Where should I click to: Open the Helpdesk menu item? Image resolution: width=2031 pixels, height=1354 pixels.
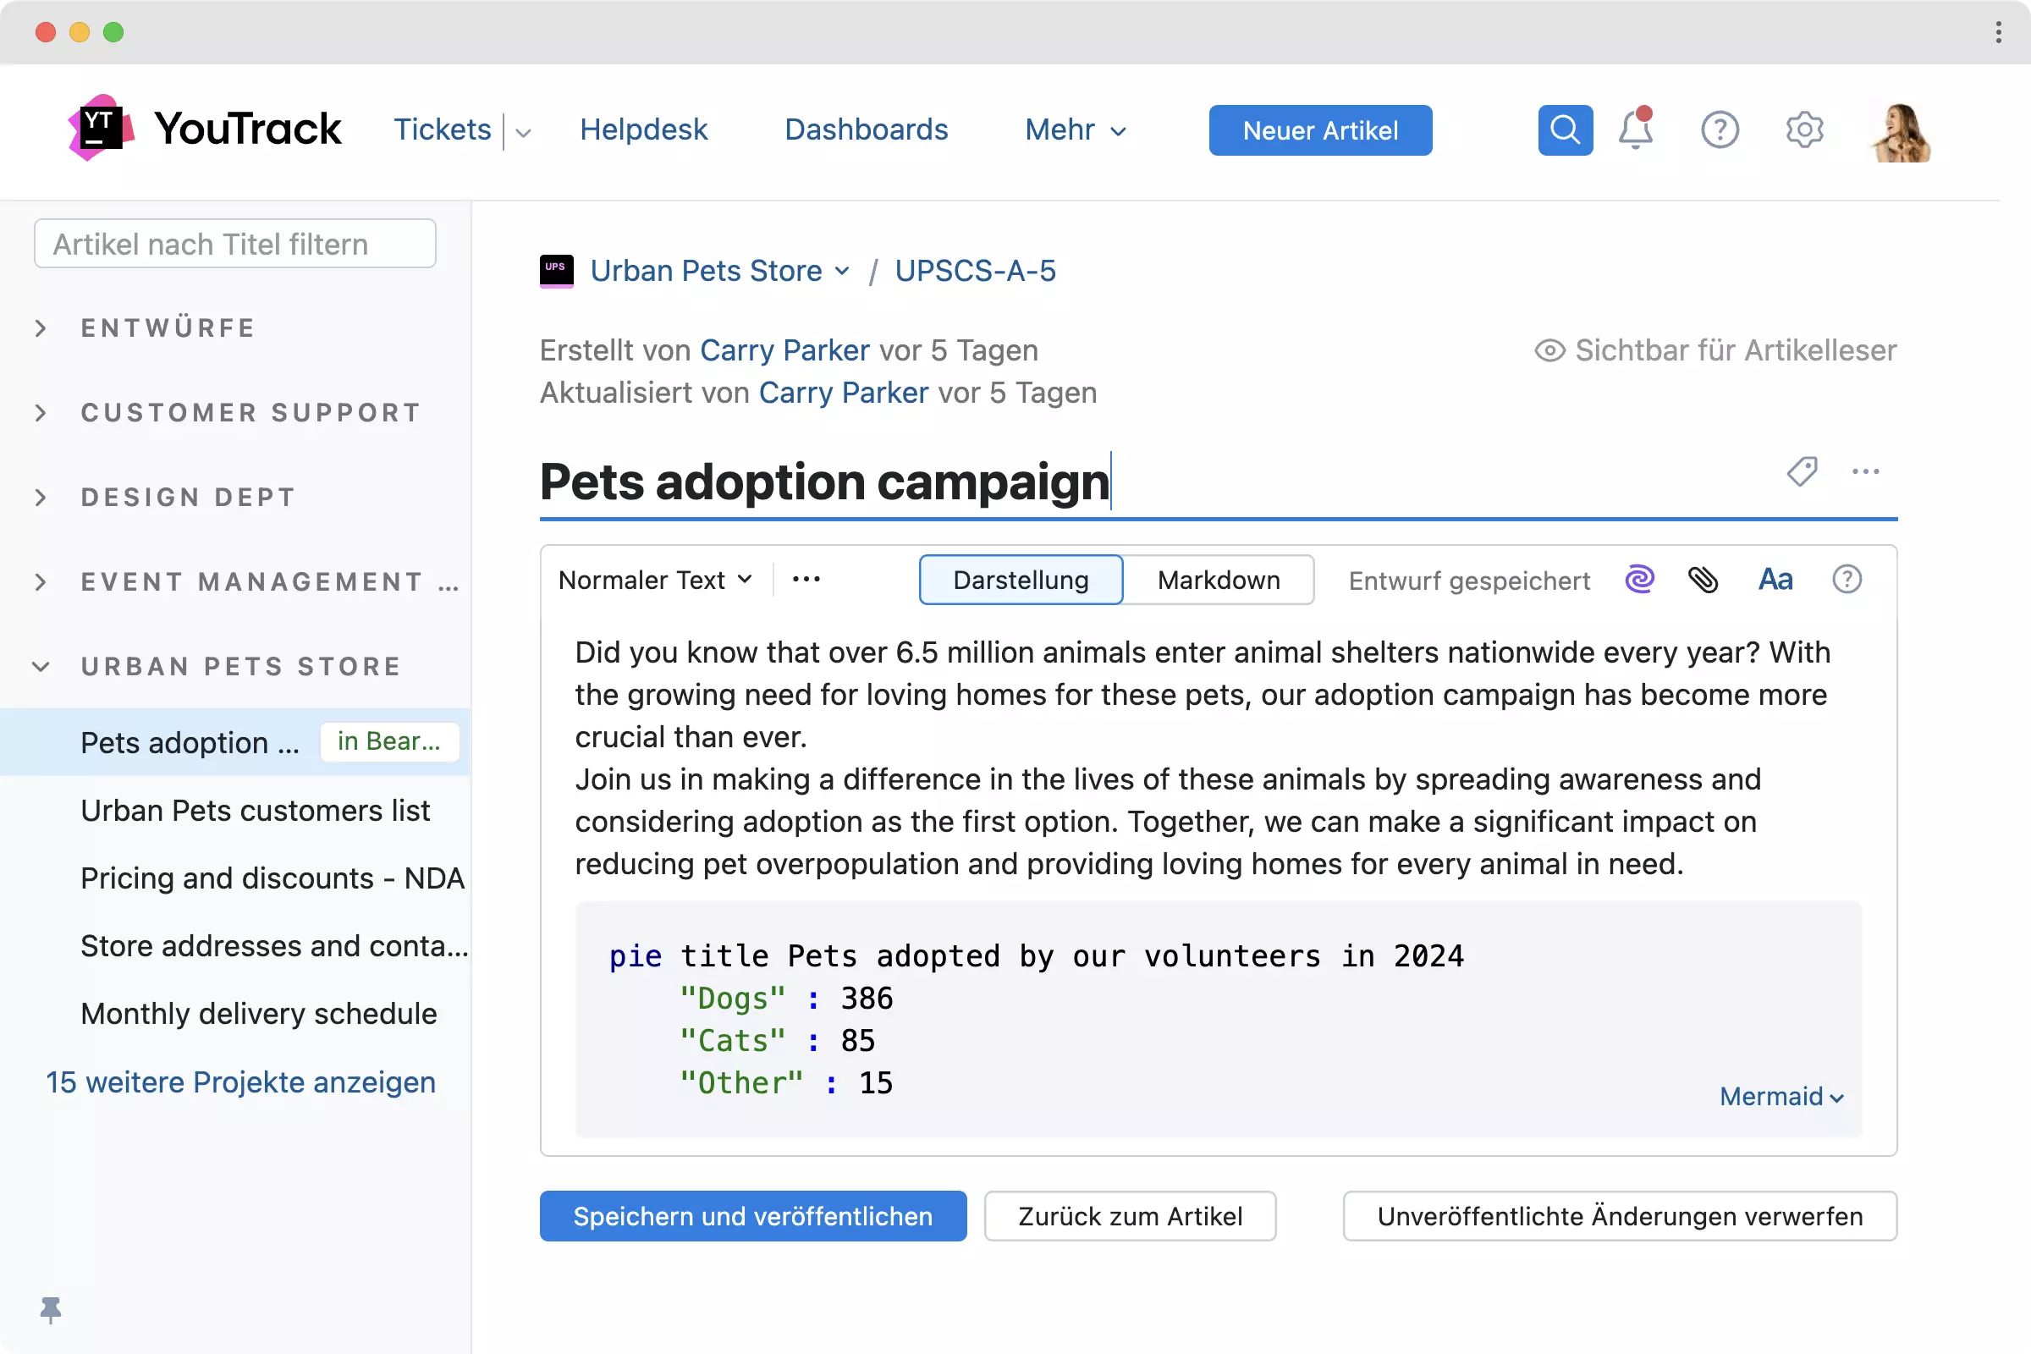click(643, 129)
